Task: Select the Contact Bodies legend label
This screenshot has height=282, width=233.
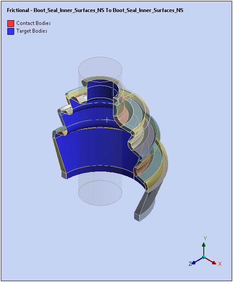Action: (x=34, y=23)
